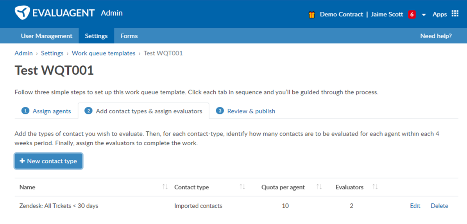This screenshot has width=467, height=224.
Task: Open the gift box icon
Action: [x=311, y=14]
